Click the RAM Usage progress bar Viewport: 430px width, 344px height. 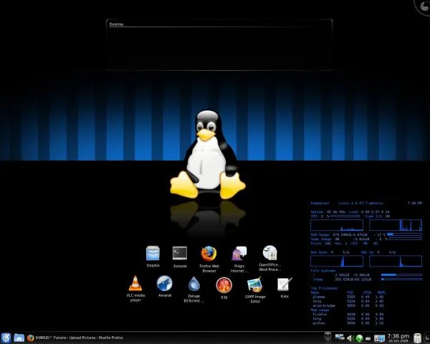[x=404, y=234]
